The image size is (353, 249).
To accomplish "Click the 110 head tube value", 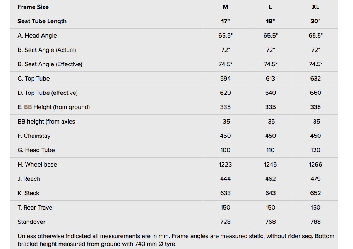I will 270,150.
